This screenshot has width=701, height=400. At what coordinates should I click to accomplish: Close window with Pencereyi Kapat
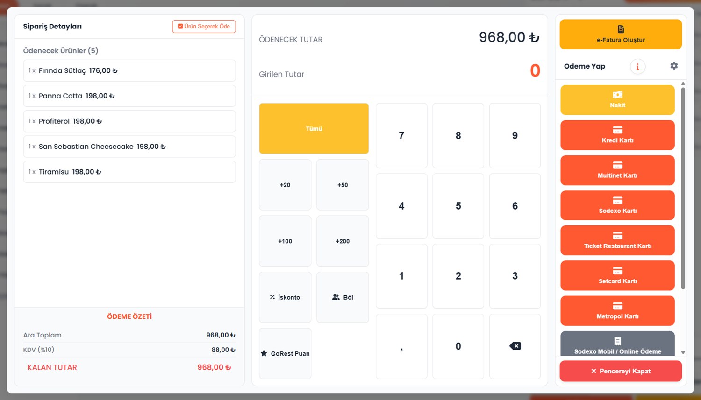coord(621,371)
